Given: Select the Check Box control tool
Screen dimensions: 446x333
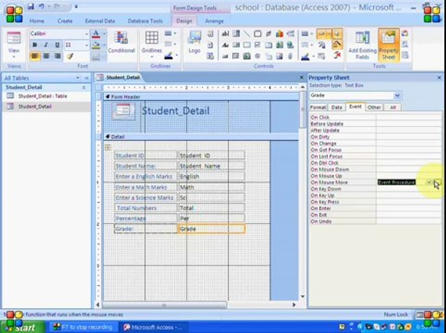Looking at the screenshot, I should tap(257, 45).
